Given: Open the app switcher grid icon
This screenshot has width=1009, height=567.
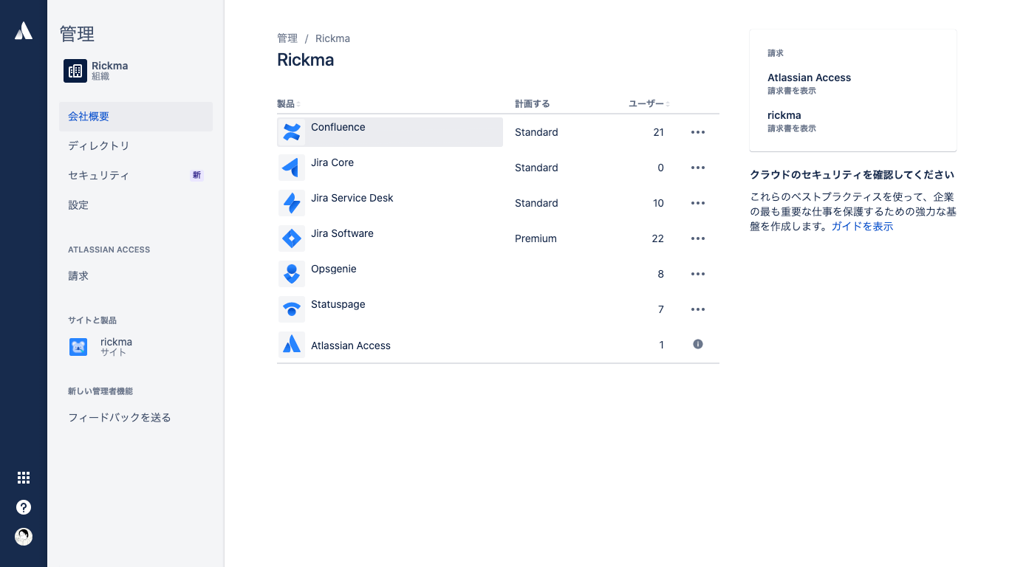Looking at the screenshot, I should click(24, 478).
